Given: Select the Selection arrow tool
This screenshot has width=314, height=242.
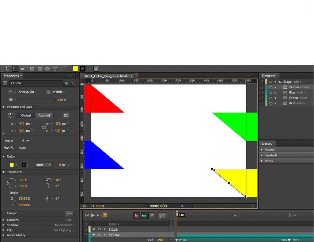Looking at the screenshot, I should 7,69.
